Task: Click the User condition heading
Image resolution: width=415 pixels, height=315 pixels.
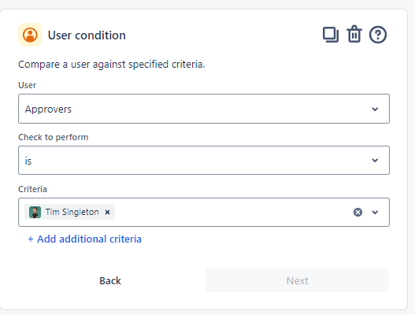Action: click(x=87, y=35)
